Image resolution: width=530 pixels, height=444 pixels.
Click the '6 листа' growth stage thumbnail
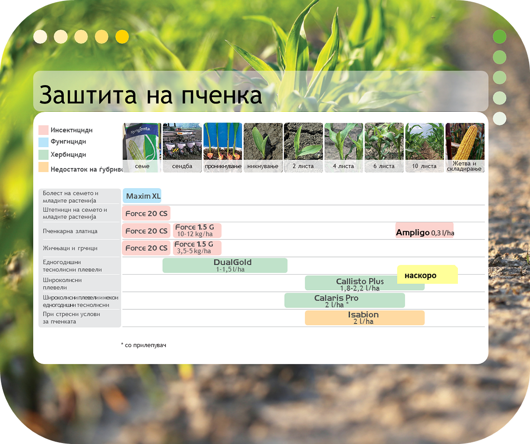[384, 147]
